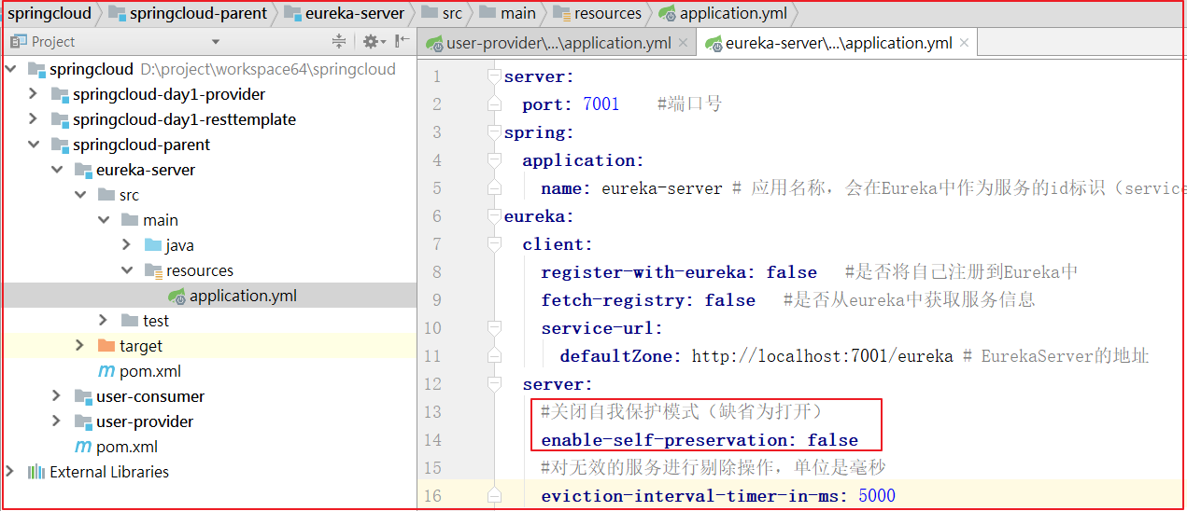Fold the service-url block at line 10

494,328
